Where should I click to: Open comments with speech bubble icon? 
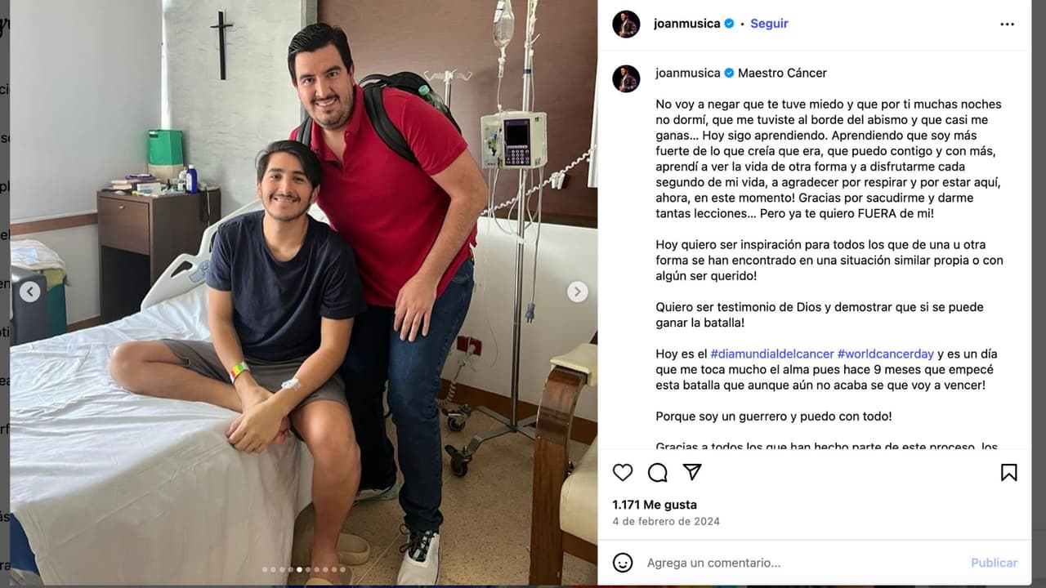(x=658, y=472)
